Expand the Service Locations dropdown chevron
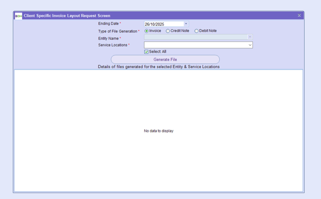Viewport: 321px width, 199px height. tap(250, 45)
